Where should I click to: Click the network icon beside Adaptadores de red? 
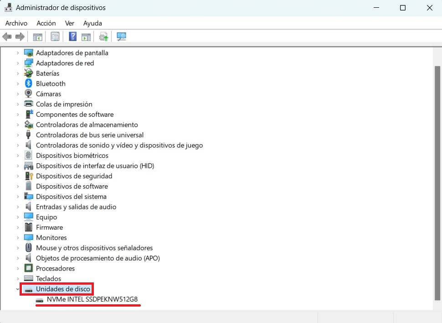(28, 63)
